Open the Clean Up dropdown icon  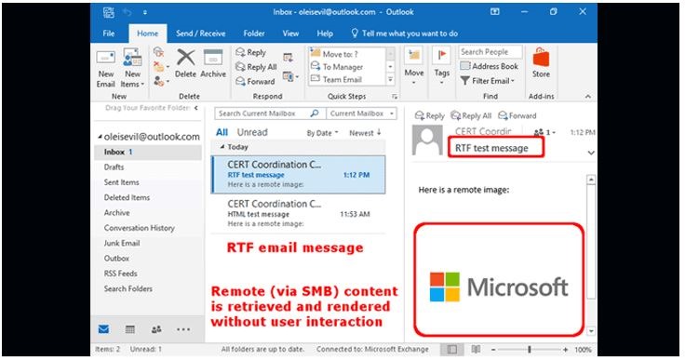[x=161, y=67]
